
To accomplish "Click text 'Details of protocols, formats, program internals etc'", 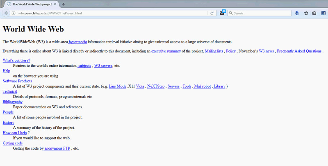I will tap(52, 97).
